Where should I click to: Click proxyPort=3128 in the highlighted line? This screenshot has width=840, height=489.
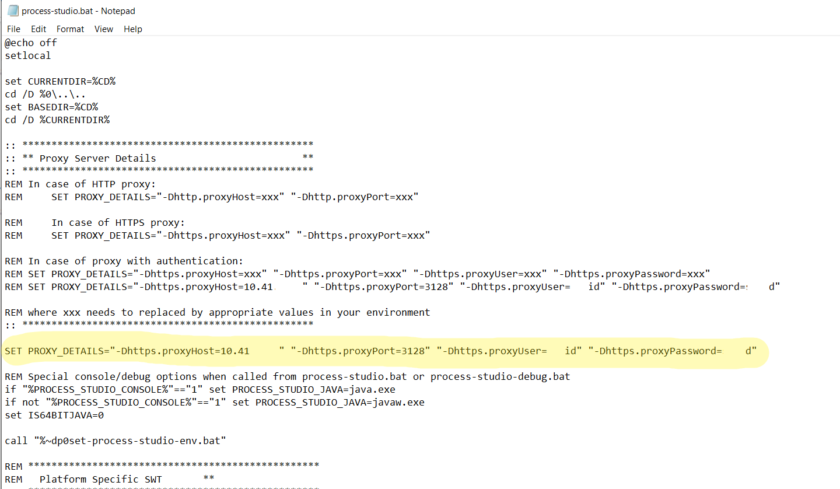365,351
